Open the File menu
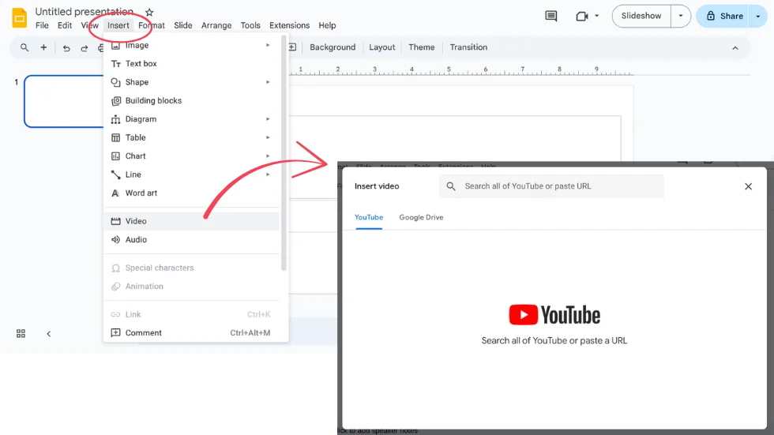Viewport: 774px width, 435px height. tap(42, 25)
